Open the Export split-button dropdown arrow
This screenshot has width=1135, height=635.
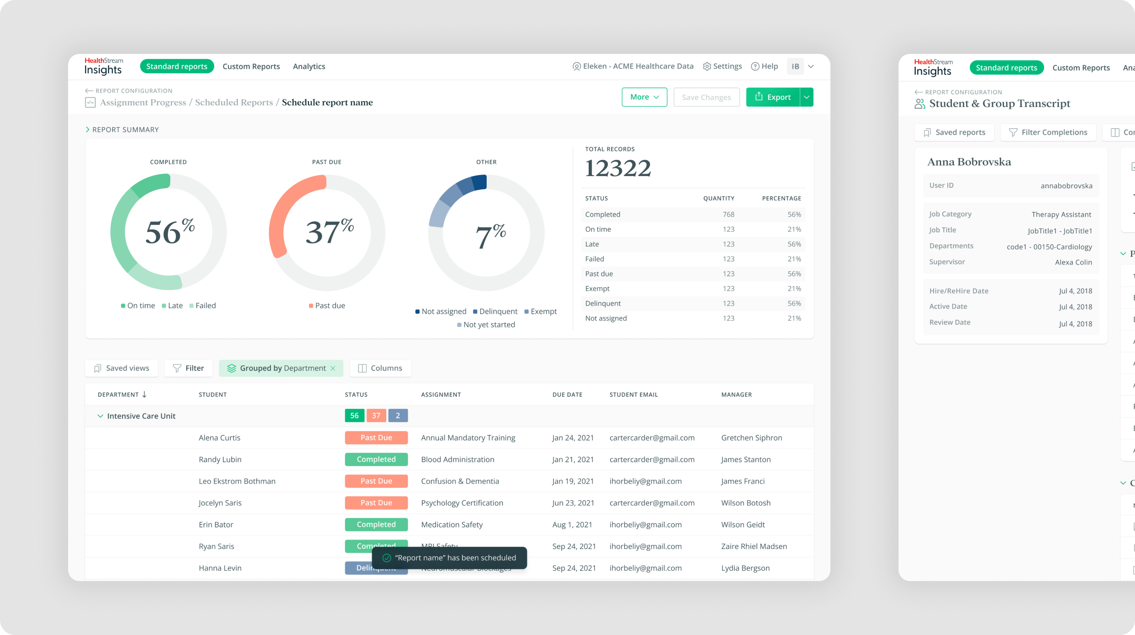coord(806,97)
